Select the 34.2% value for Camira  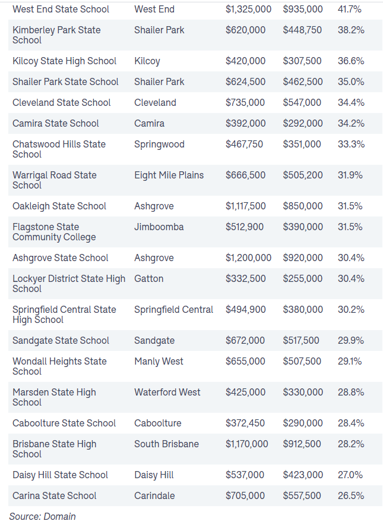(351, 123)
